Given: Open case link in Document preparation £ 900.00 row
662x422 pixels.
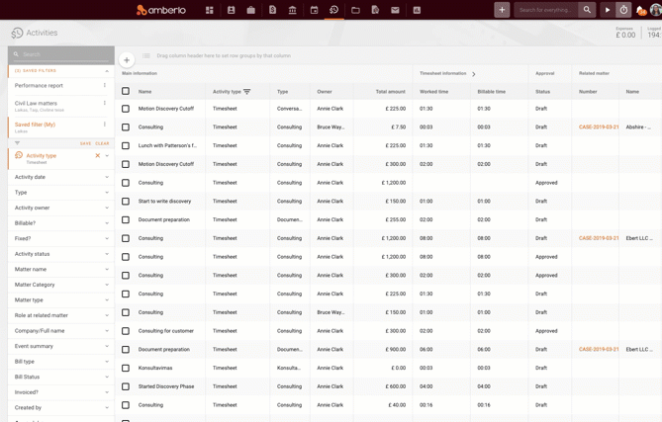Looking at the screenshot, I should pyautogui.click(x=599, y=350).
